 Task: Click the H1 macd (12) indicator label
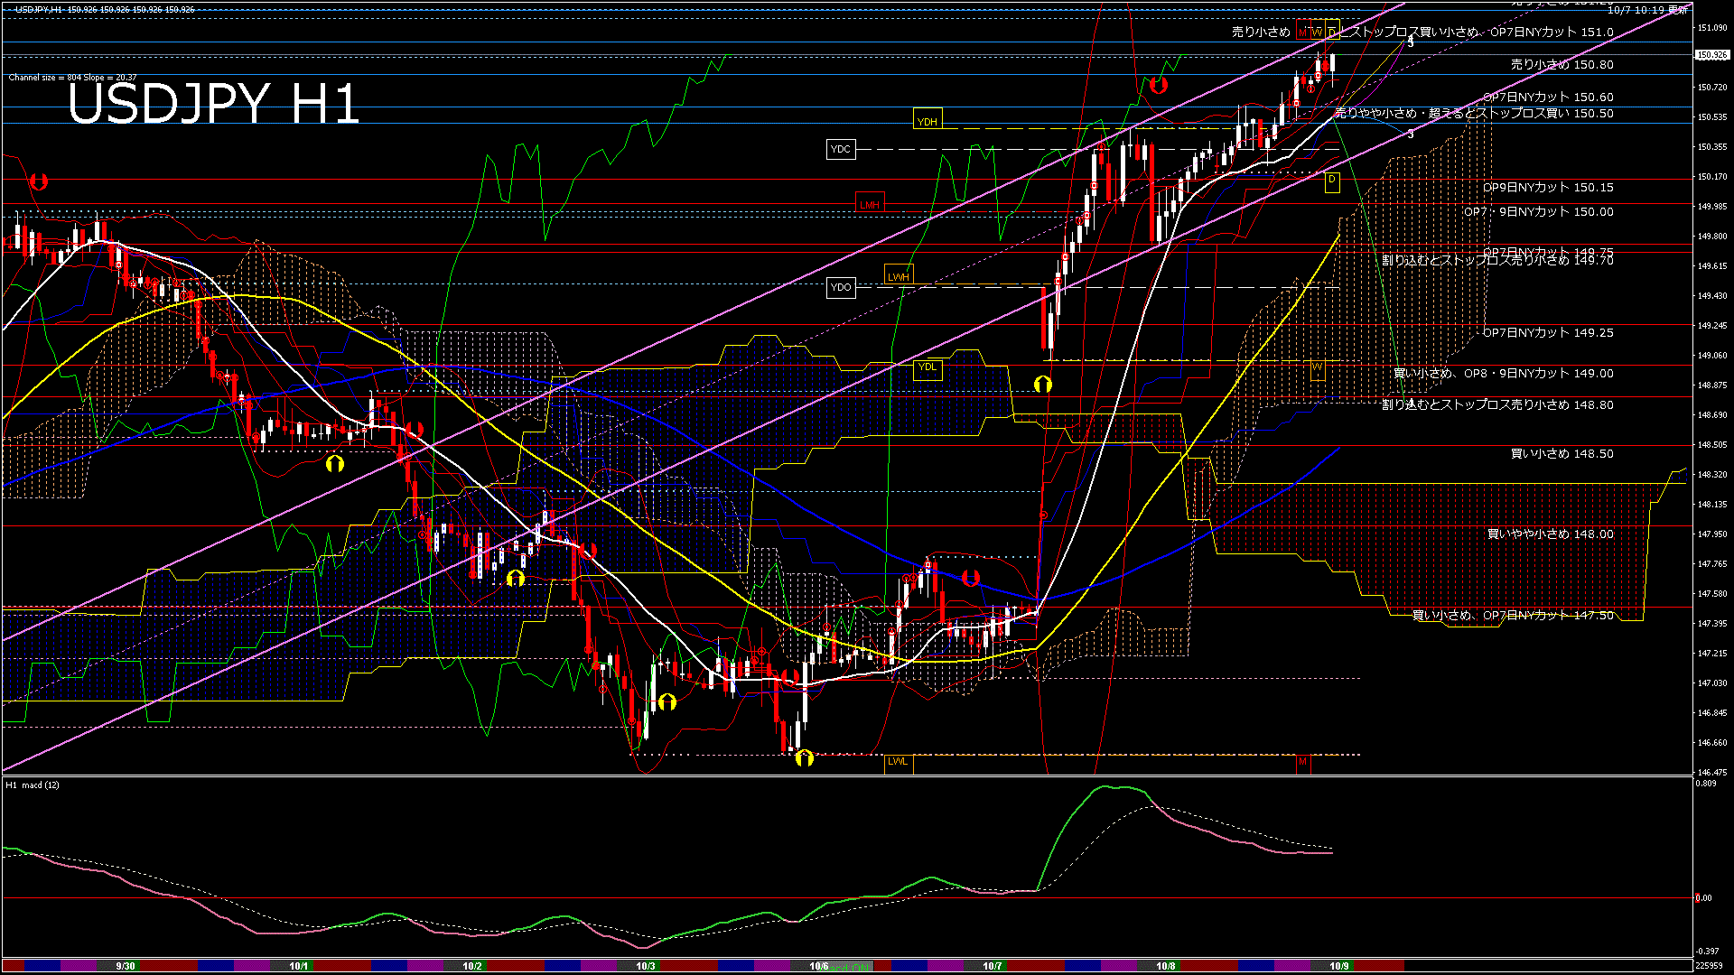(33, 785)
